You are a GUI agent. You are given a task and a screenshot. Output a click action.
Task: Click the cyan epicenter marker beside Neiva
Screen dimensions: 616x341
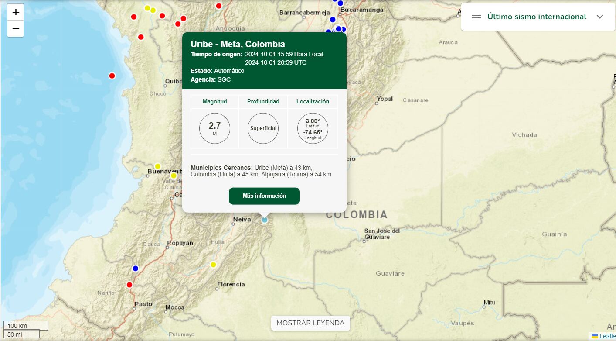click(x=265, y=220)
